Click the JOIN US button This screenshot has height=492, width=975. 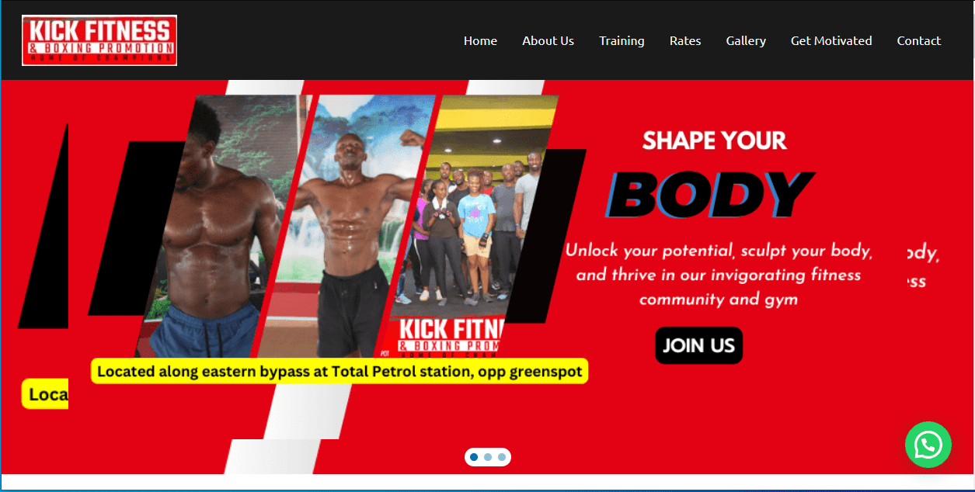pos(699,345)
